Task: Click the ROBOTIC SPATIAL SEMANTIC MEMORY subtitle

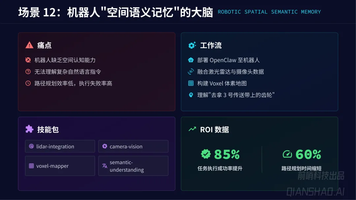Action: pos(269,12)
